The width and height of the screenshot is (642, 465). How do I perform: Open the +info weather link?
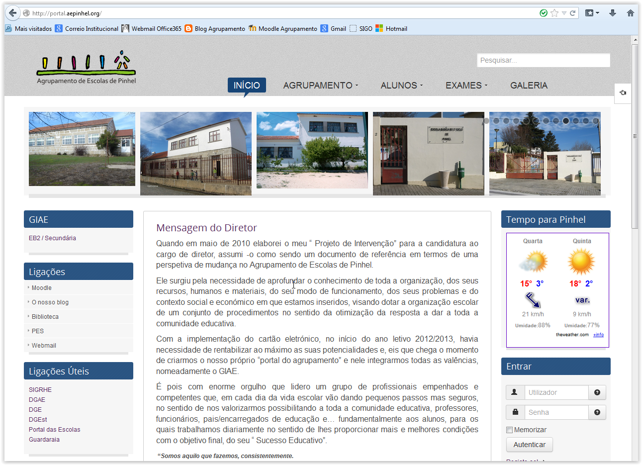coord(598,335)
